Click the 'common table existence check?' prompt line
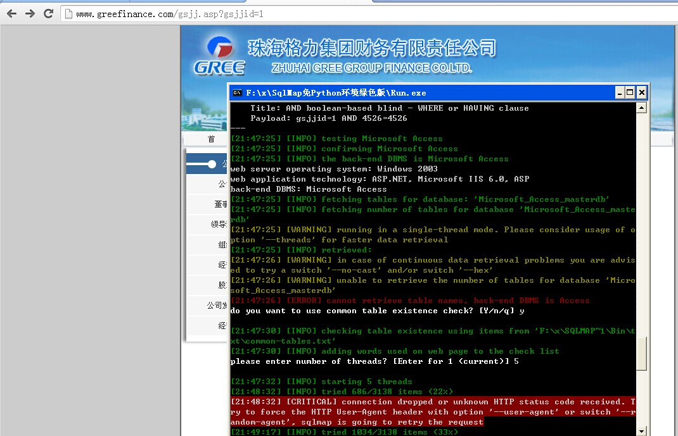 377,311
